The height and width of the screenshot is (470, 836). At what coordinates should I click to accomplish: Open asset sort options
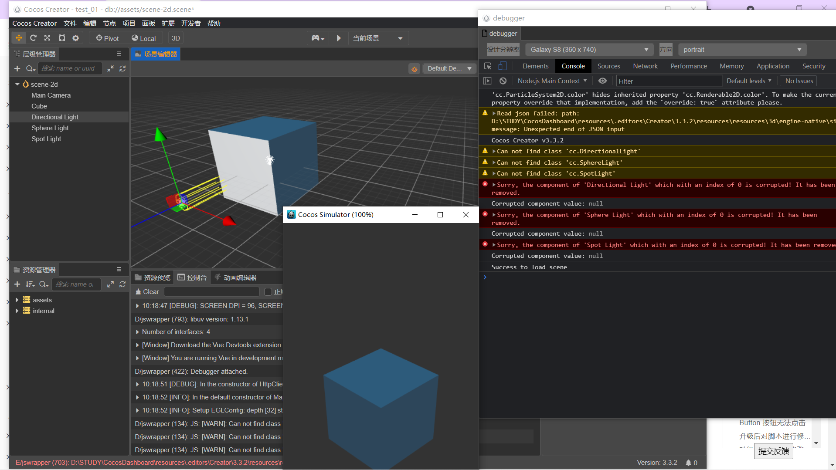click(x=30, y=284)
